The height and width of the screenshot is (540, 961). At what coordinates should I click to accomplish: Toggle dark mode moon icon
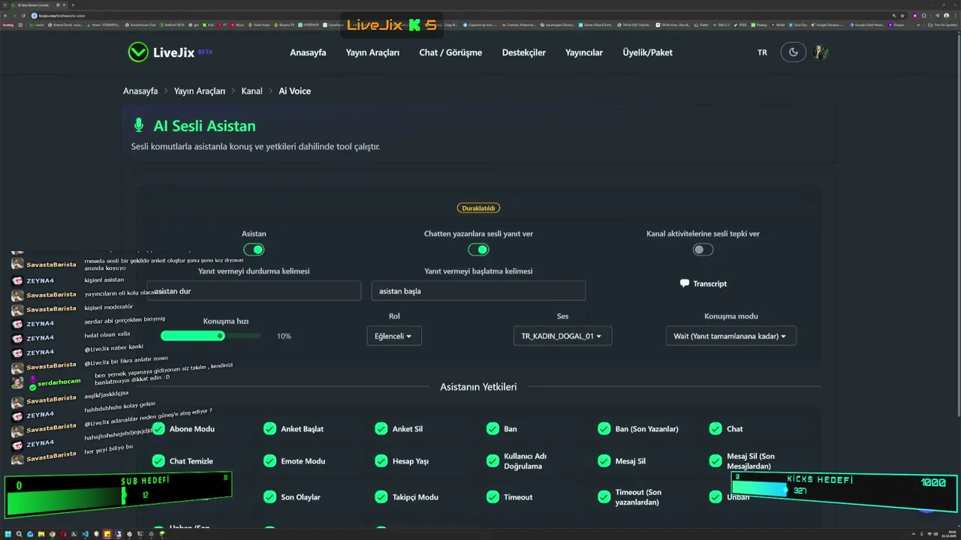click(794, 52)
